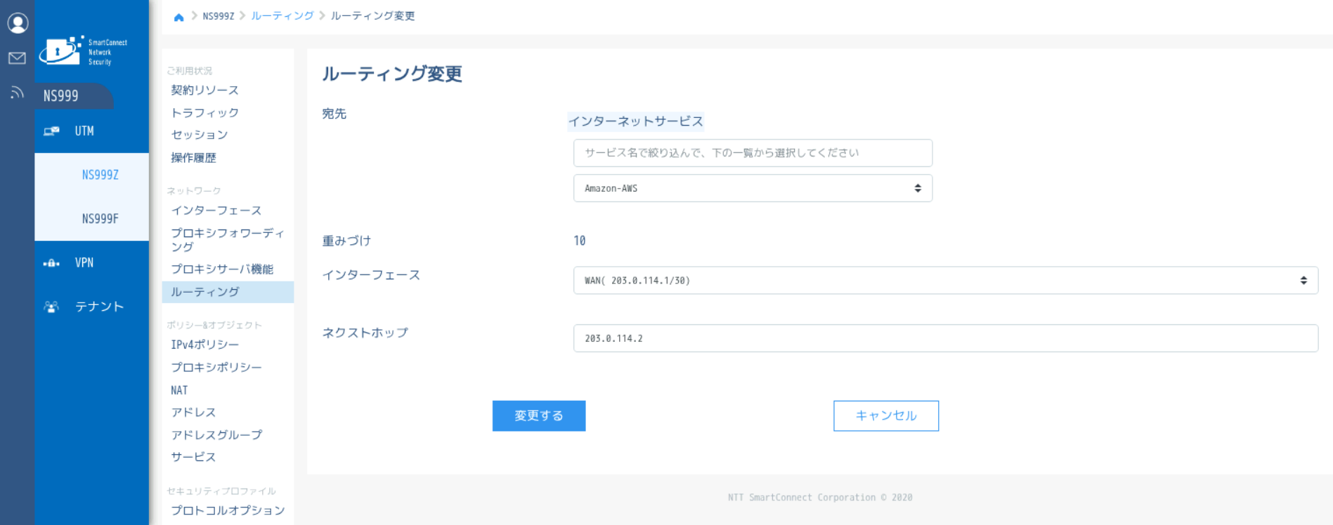Click the テナント label in sidebar

click(x=99, y=307)
